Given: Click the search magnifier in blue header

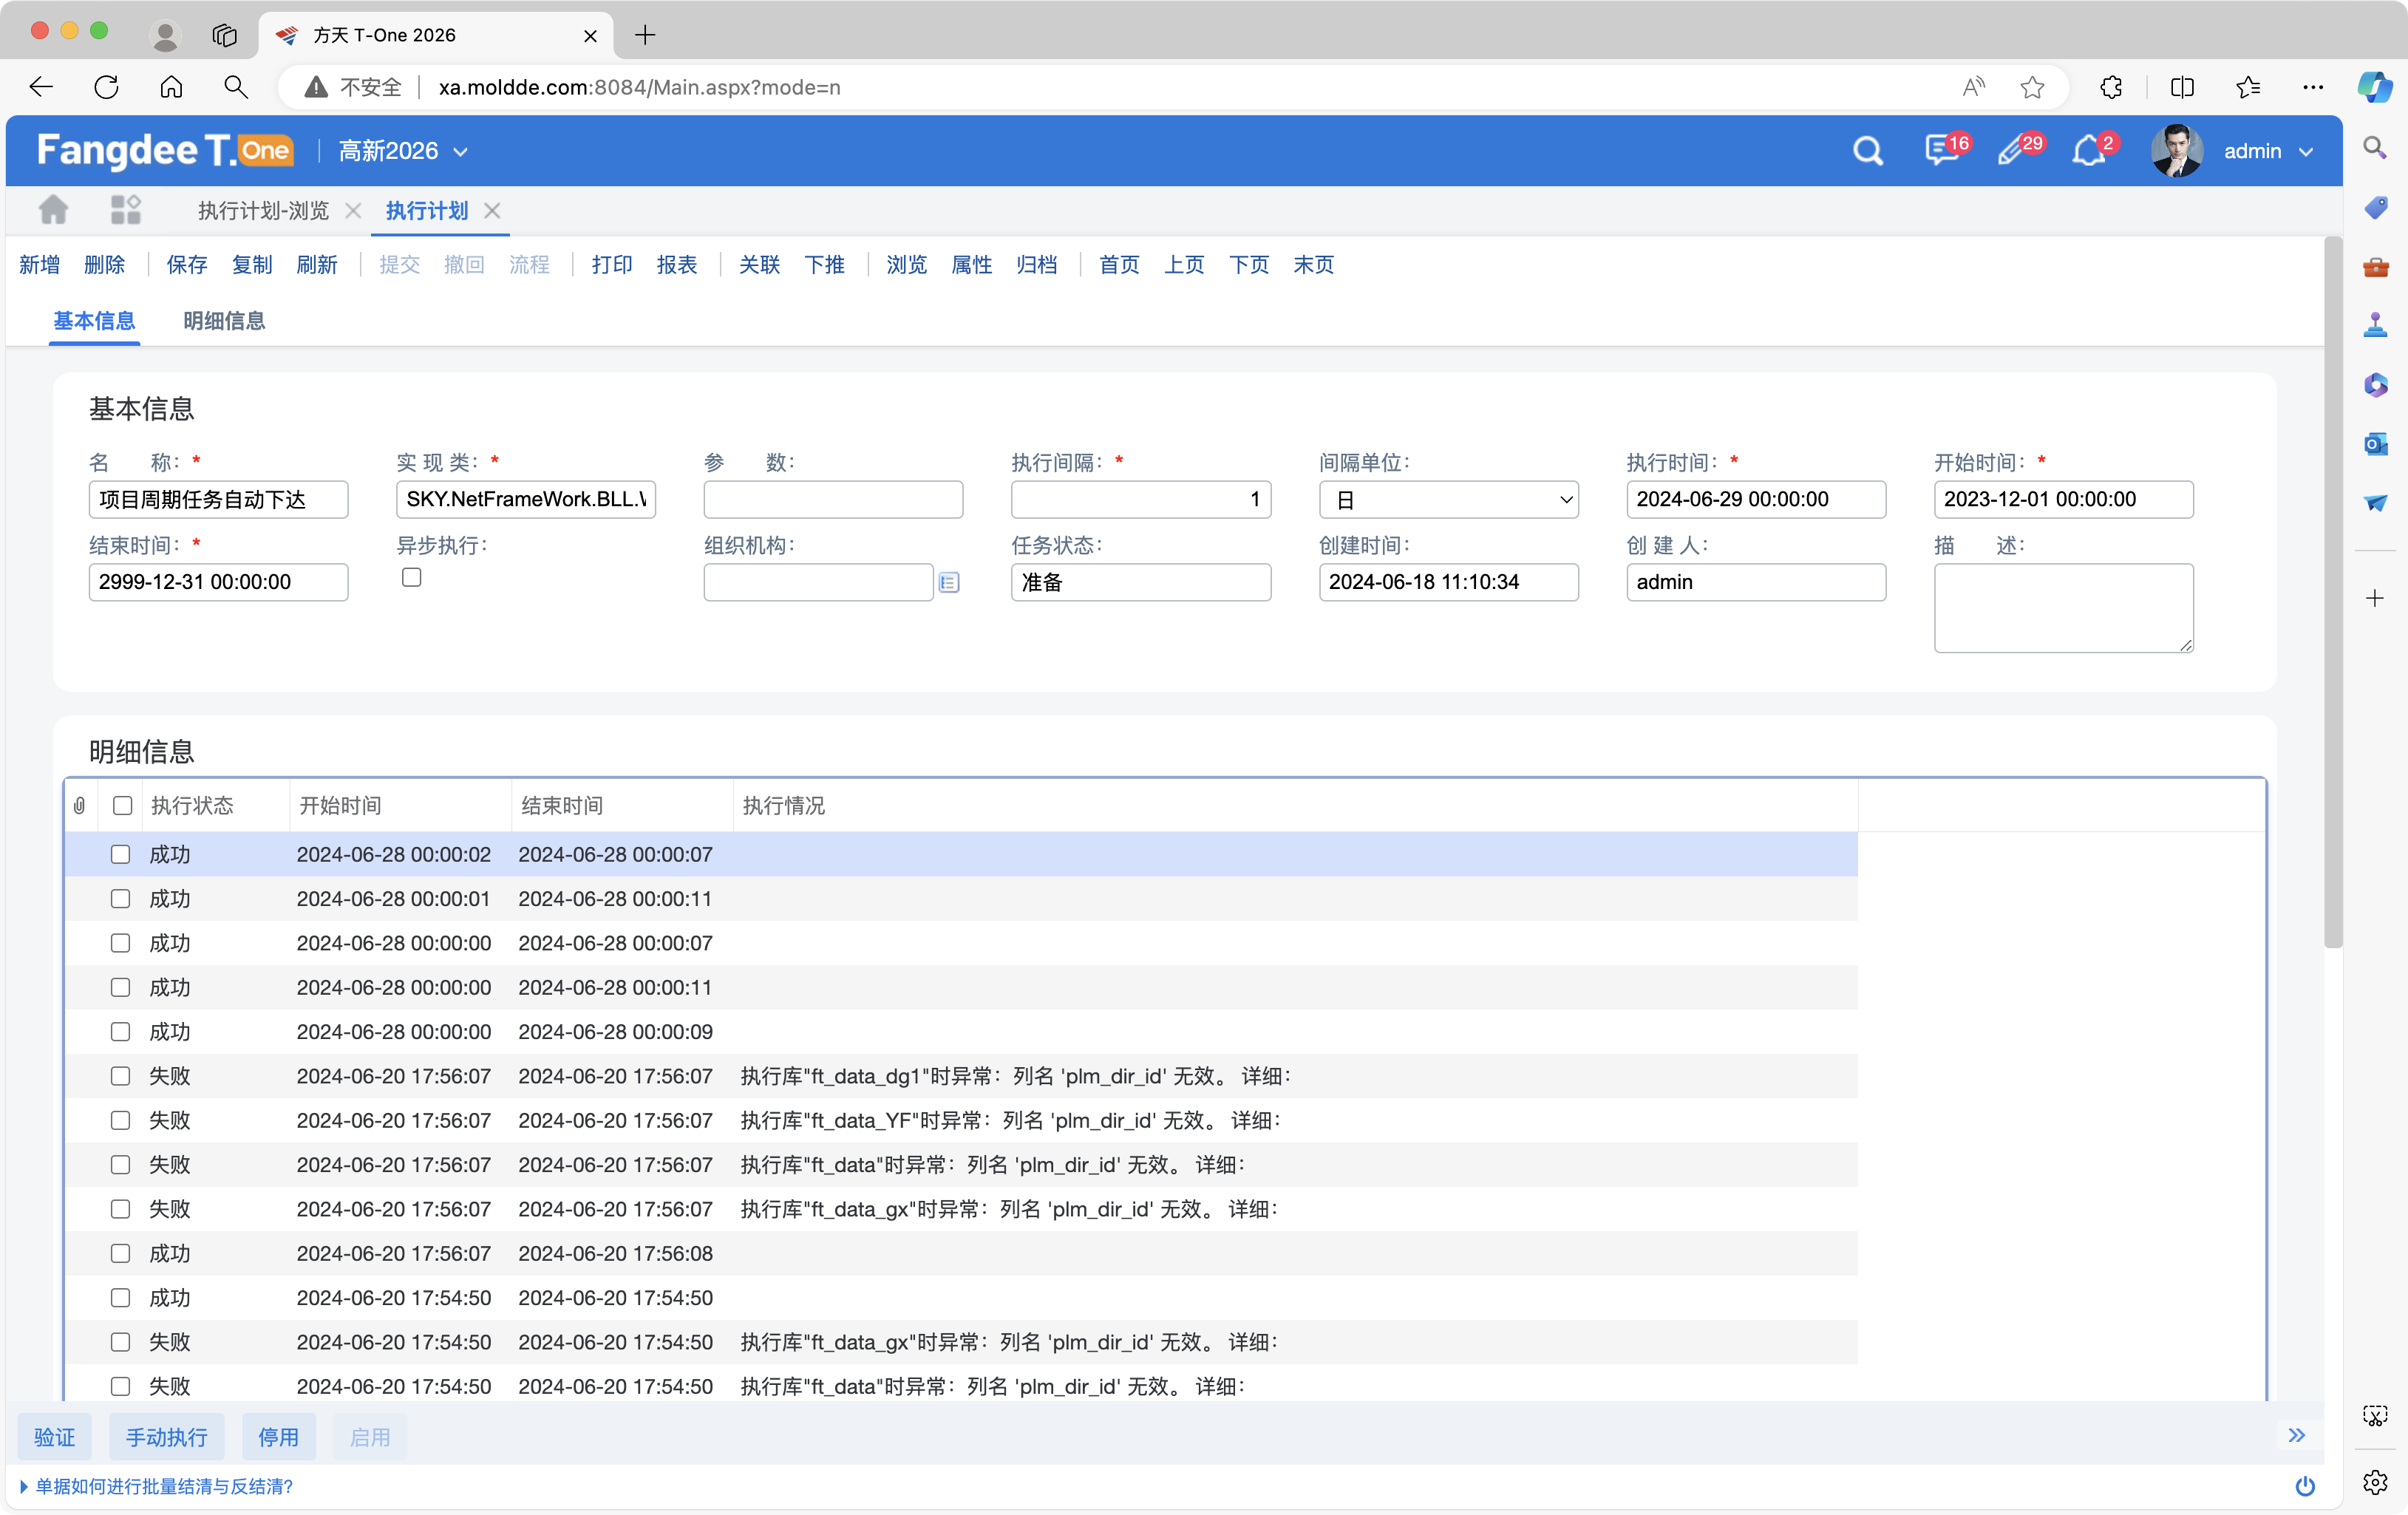Looking at the screenshot, I should point(1866,151).
